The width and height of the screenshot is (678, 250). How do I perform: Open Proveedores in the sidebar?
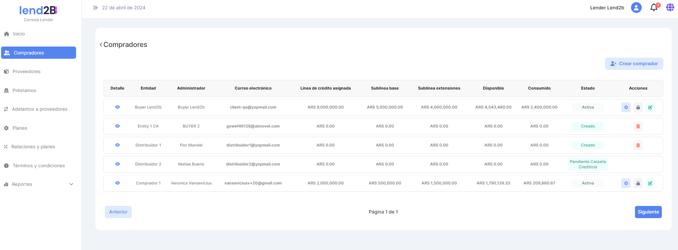coord(26,72)
